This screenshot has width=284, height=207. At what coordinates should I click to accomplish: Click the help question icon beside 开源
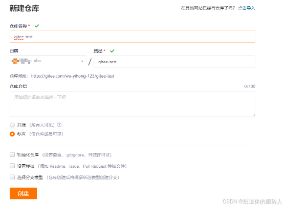point(59,125)
